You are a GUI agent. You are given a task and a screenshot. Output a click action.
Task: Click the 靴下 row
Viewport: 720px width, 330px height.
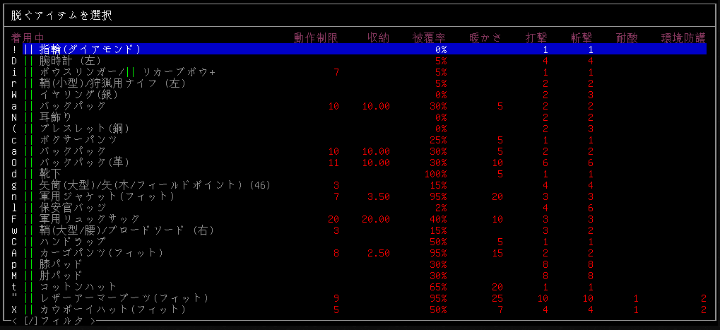[x=51, y=174]
